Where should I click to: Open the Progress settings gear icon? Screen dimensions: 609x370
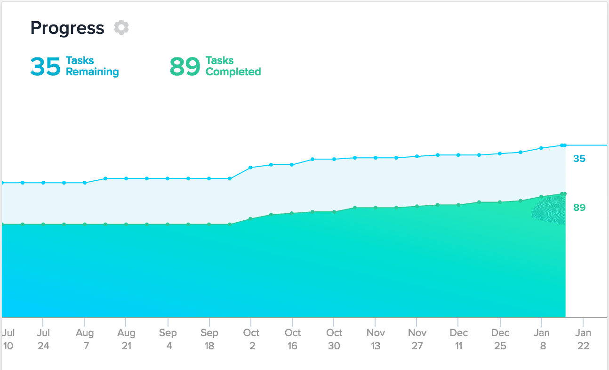tap(121, 28)
